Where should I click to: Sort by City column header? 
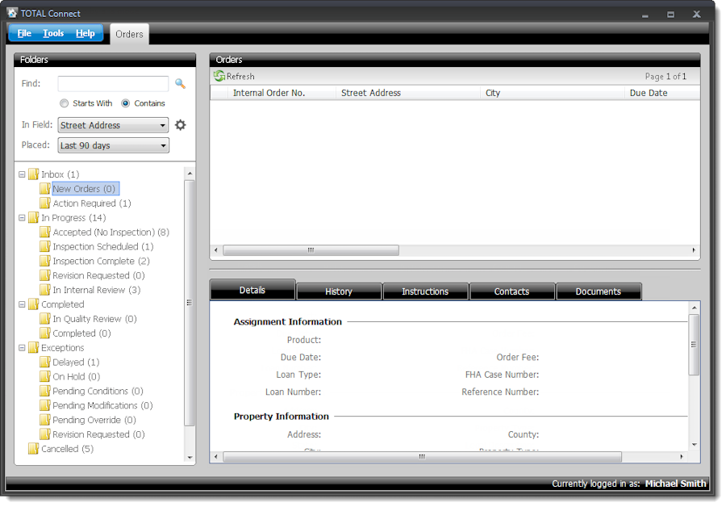(553, 93)
